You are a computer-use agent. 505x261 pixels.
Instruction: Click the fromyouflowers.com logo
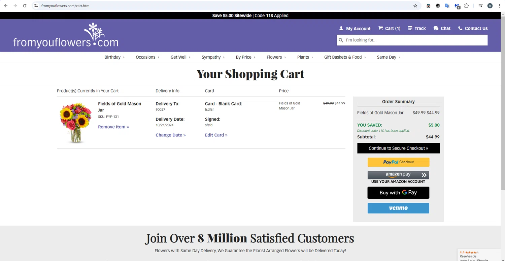[x=66, y=35]
